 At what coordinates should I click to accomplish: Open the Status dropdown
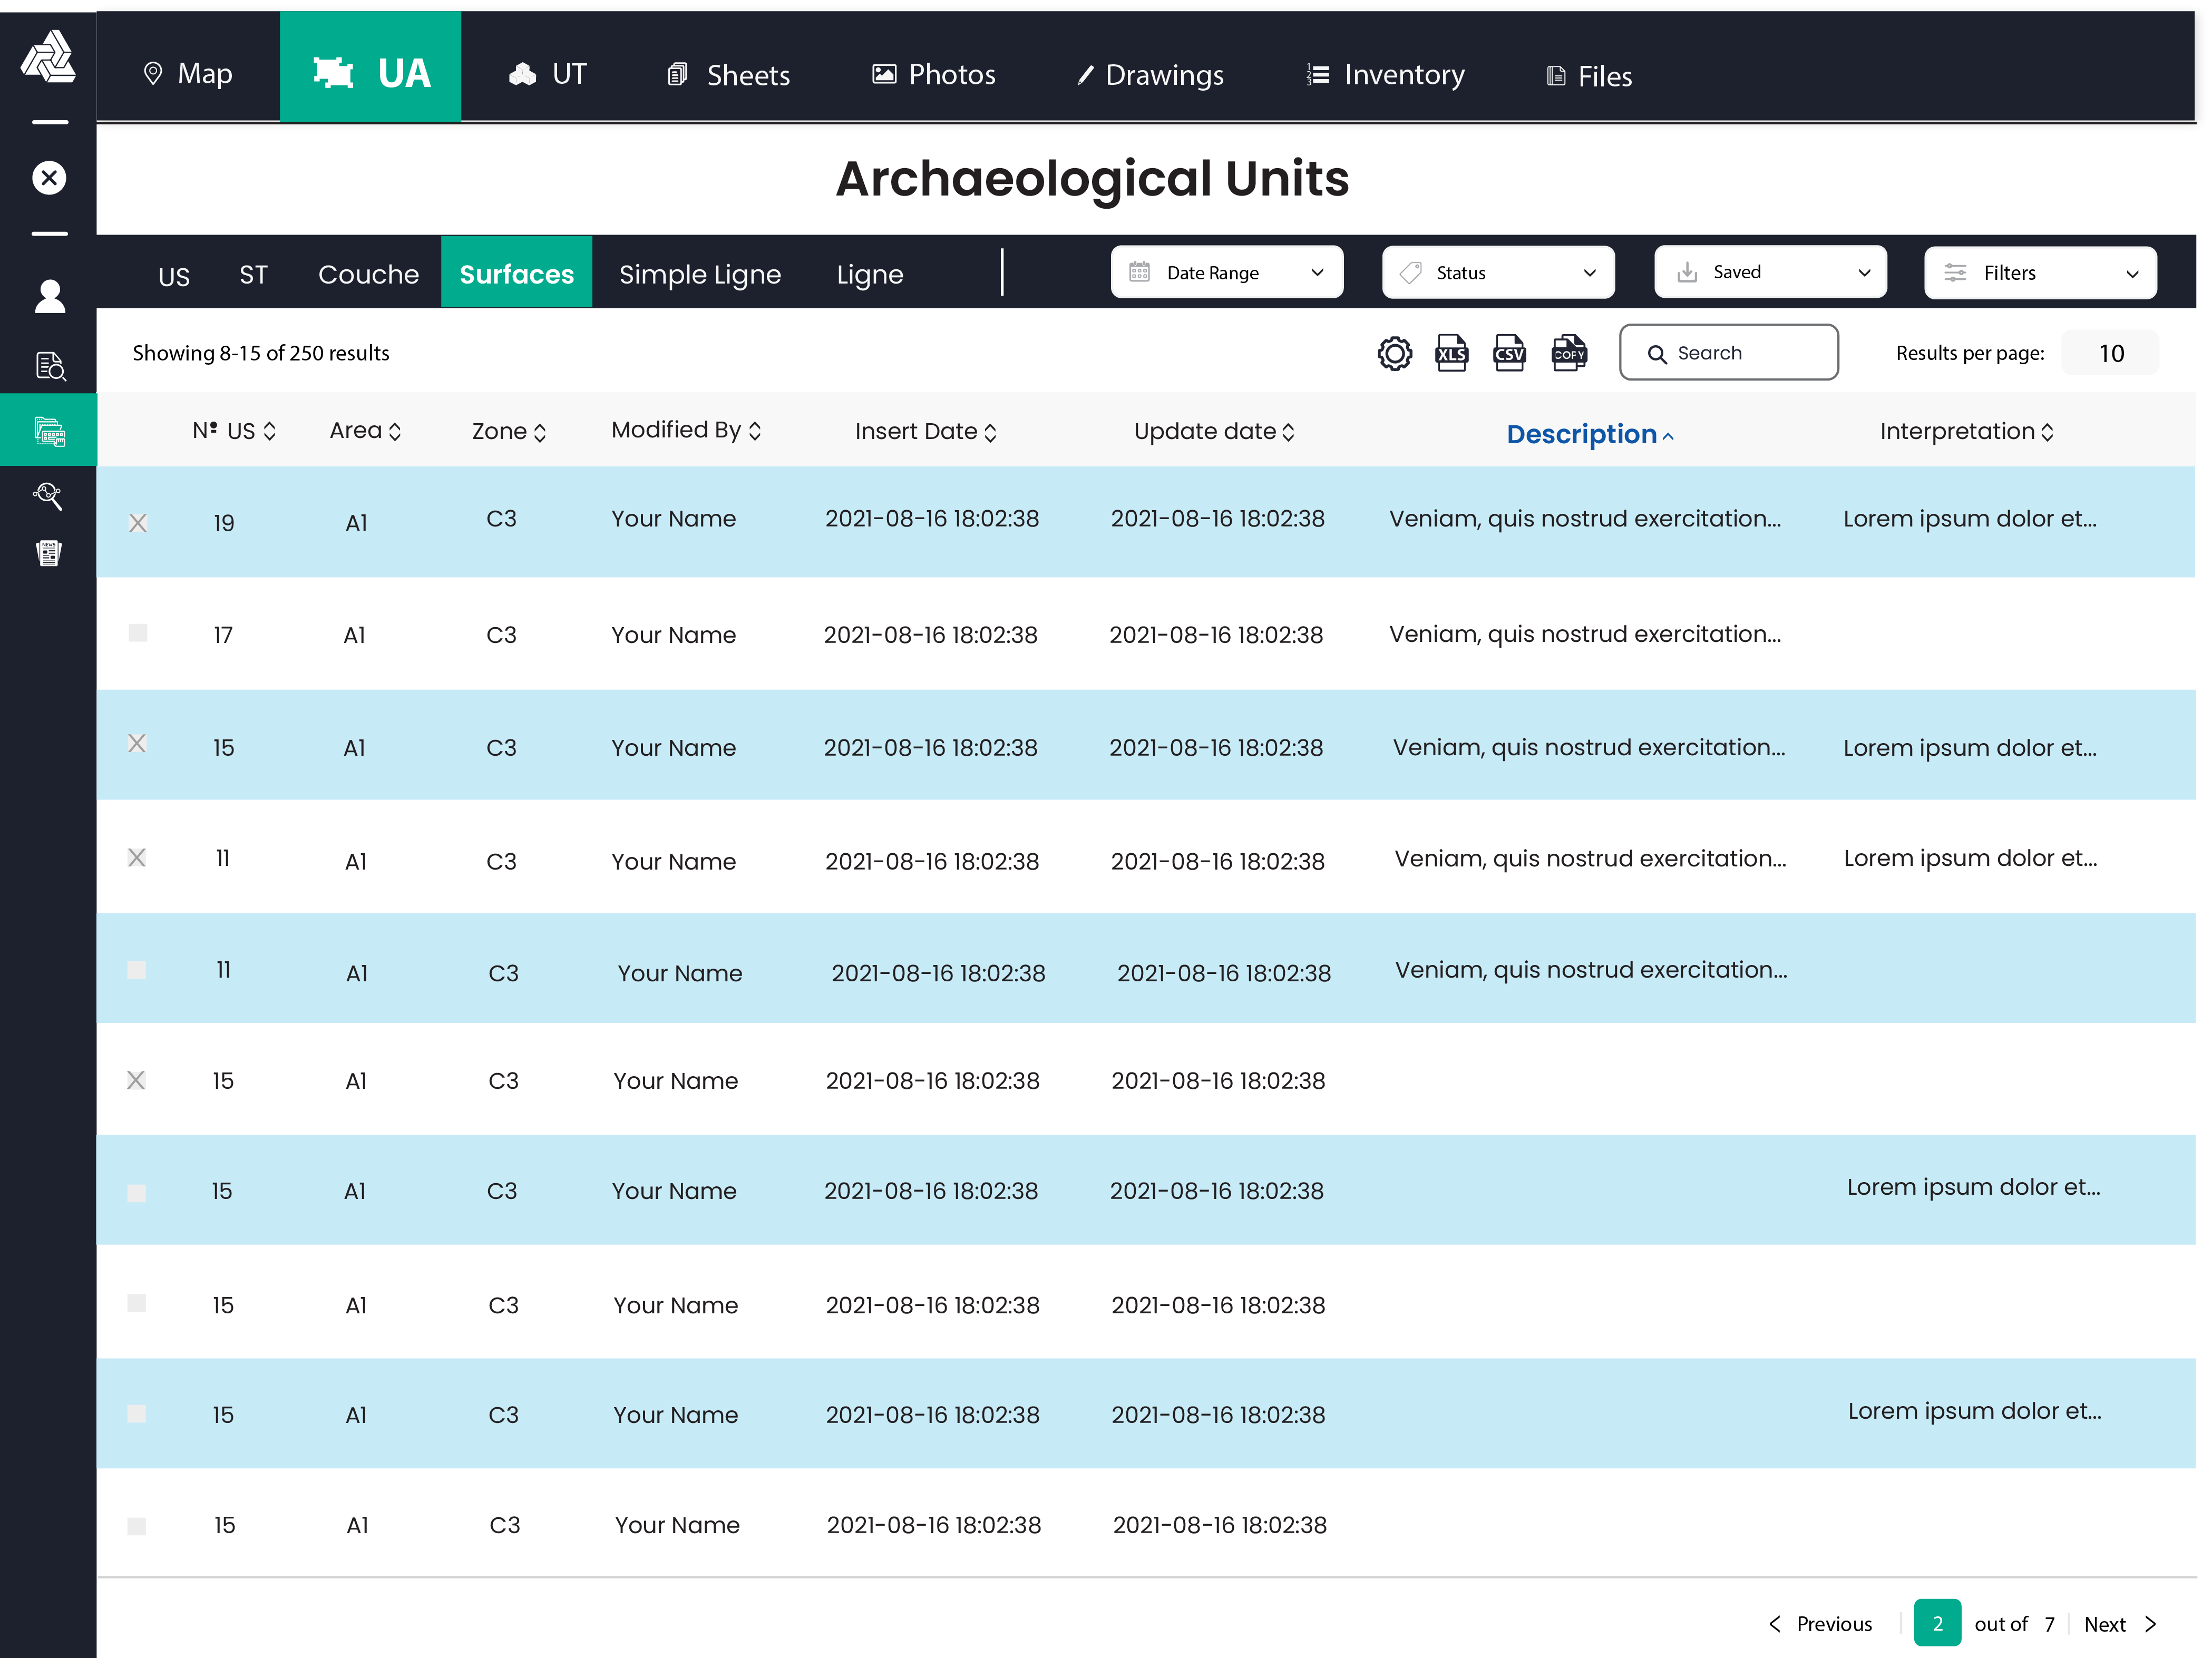coord(1497,272)
